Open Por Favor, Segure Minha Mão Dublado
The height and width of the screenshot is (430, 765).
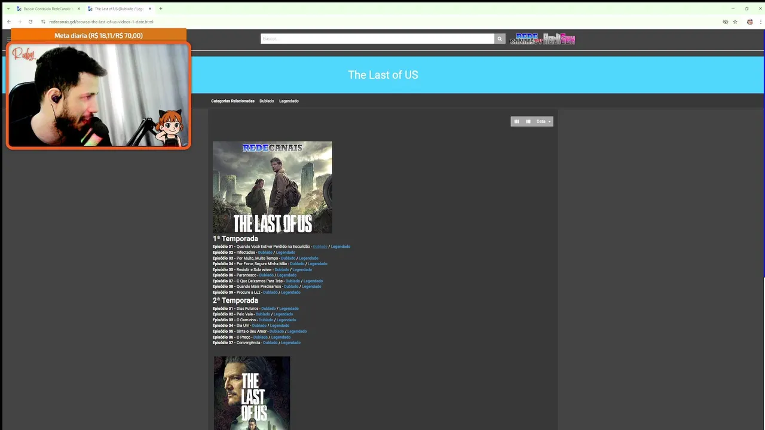pyautogui.click(x=297, y=264)
